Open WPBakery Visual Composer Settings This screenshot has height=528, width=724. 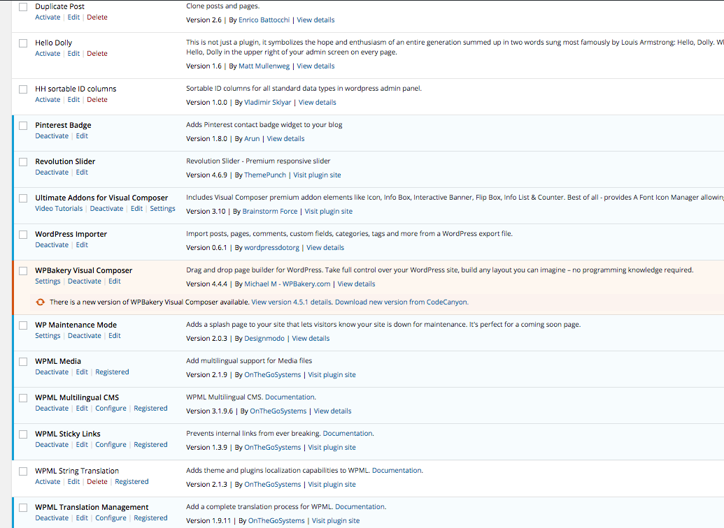tap(48, 281)
